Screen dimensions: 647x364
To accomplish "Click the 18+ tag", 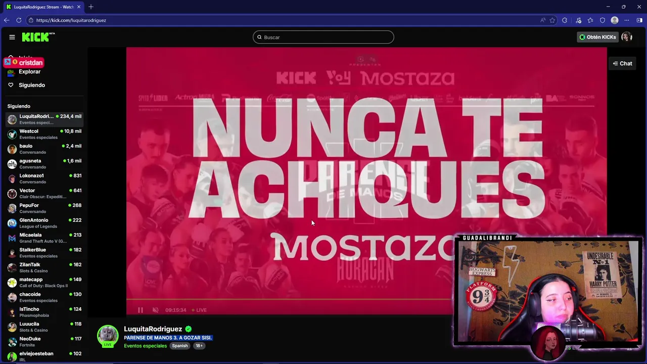I will [x=199, y=346].
